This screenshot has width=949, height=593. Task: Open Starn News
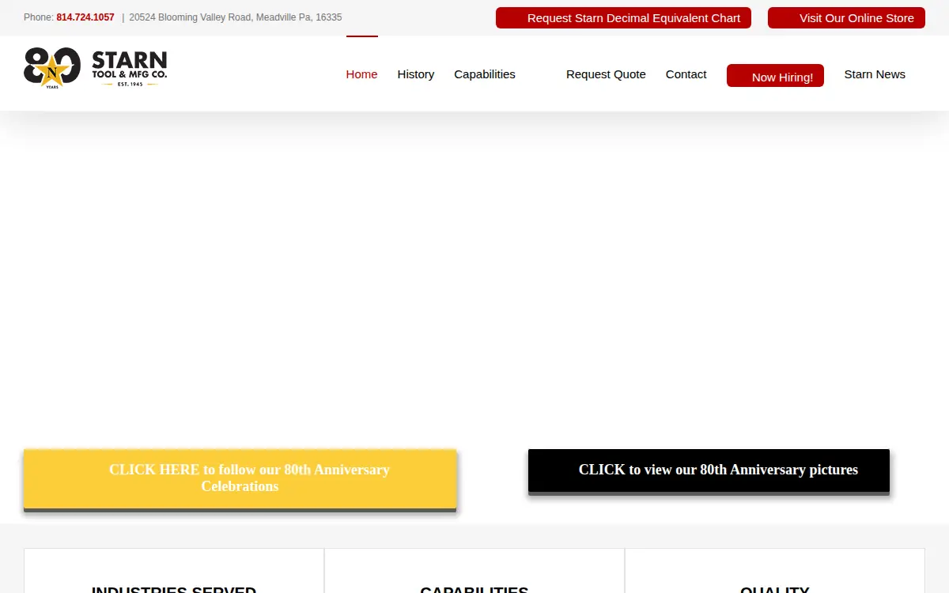875,74
